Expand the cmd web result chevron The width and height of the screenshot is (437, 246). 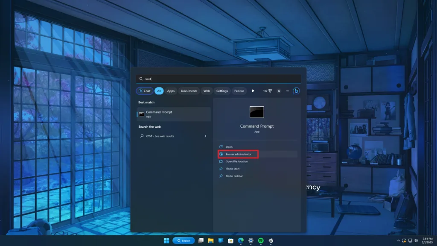click(x=205, y=136)
